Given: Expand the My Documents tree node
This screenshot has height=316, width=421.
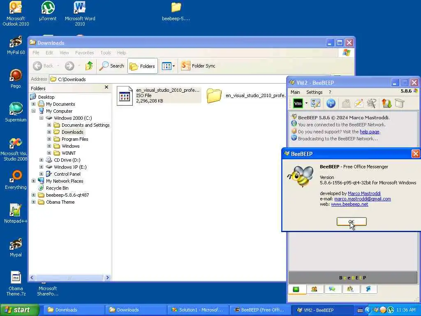Looking at the screenshot, I should point(34,104).
